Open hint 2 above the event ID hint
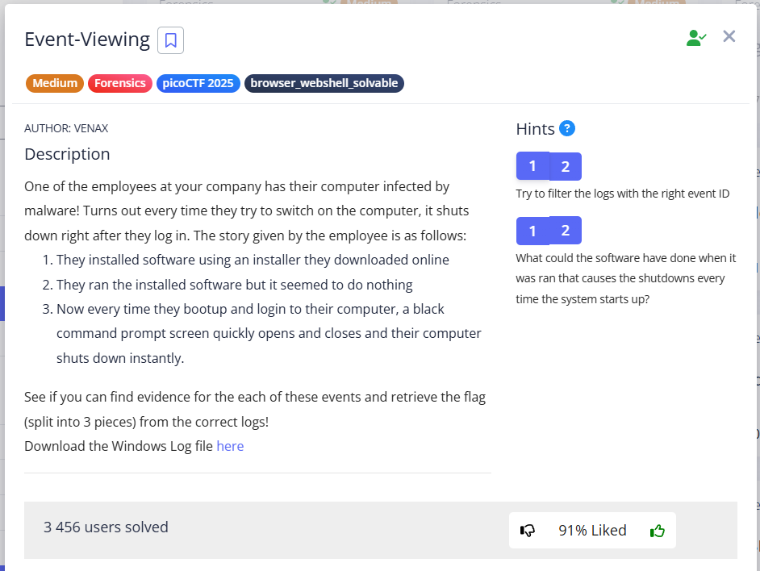The height and width of the screenshot is (571, 760). (566, 166)
